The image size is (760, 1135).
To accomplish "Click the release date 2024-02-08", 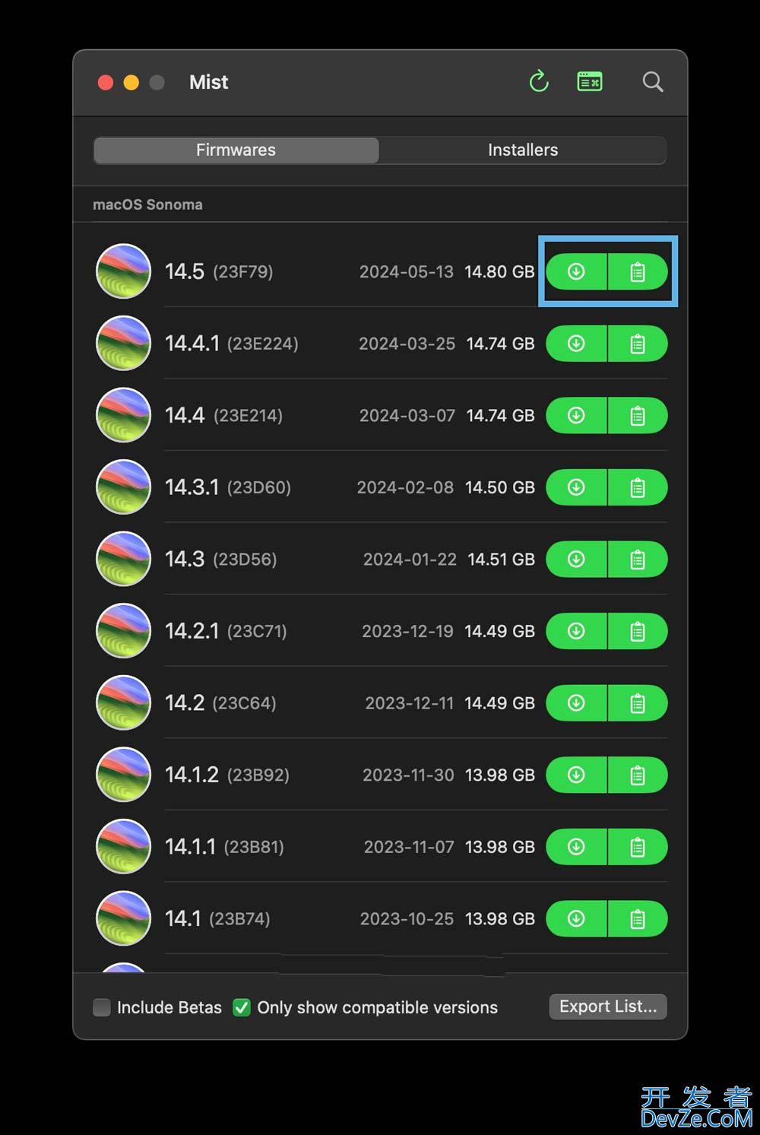I will click(x=405, y=487).
